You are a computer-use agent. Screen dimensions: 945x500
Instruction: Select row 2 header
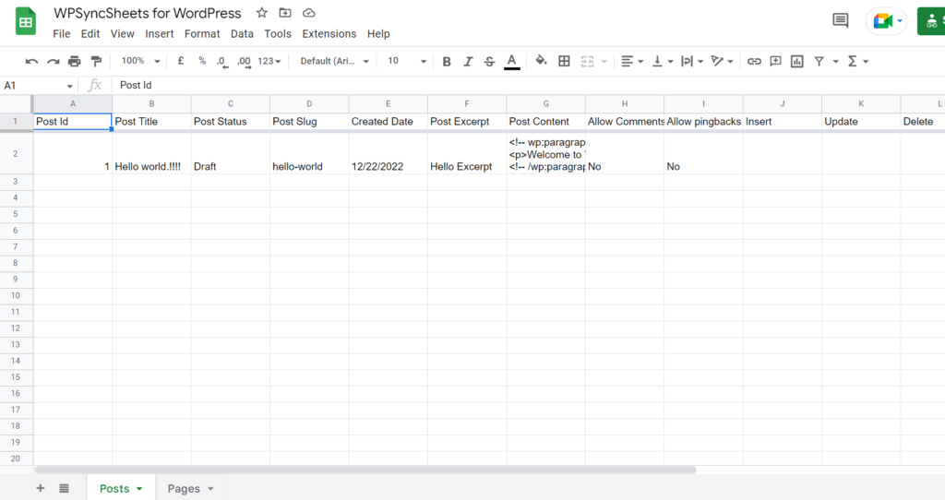pyautogui.click(x=16, y=154)
